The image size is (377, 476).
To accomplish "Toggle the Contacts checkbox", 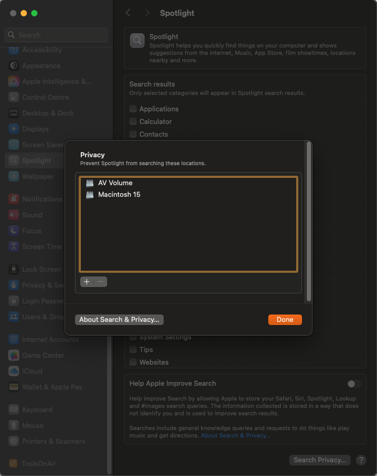I will 133,134.
